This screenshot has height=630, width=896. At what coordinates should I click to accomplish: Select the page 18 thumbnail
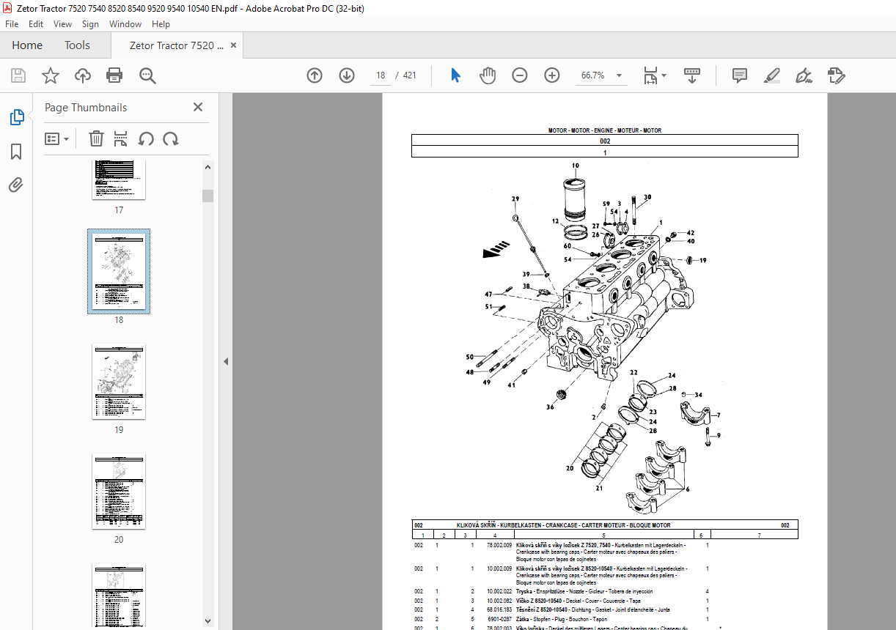(119, 272)
